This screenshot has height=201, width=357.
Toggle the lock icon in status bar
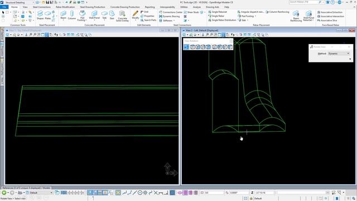pyautogui.click(x=251, y=199)
